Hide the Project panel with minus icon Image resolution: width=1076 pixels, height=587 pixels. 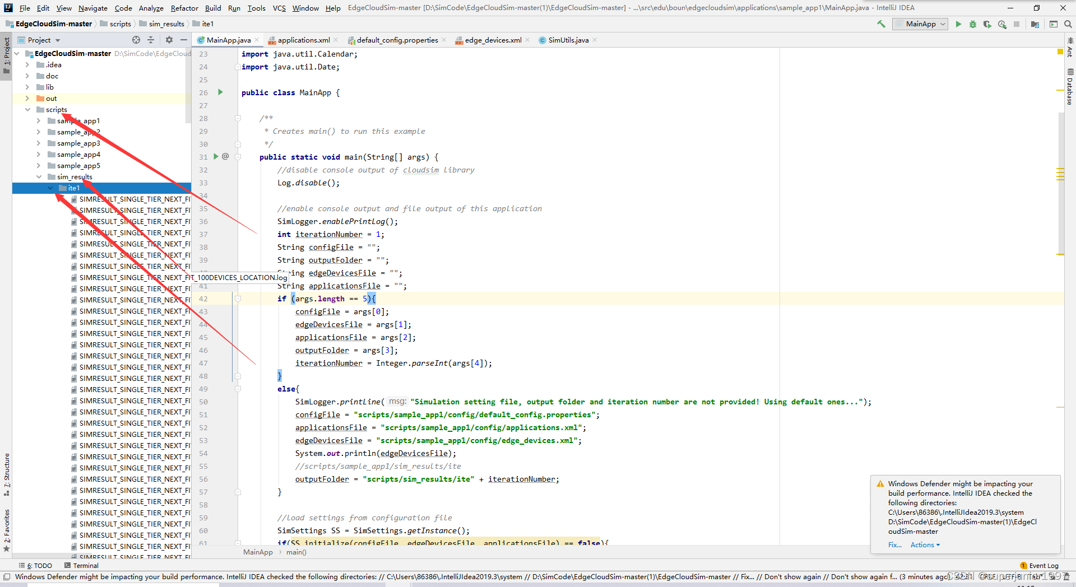(184, 40)
